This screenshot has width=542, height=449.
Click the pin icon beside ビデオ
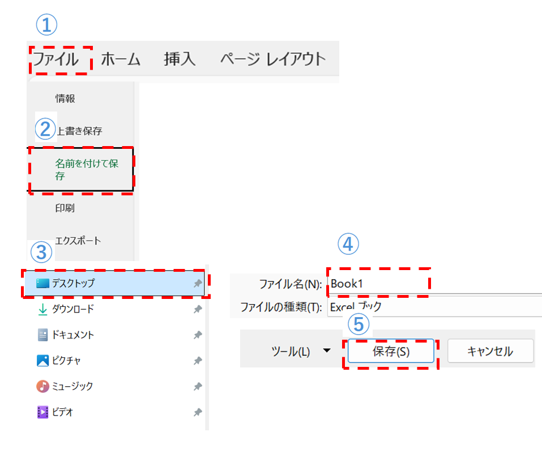[x=198, y=412]
